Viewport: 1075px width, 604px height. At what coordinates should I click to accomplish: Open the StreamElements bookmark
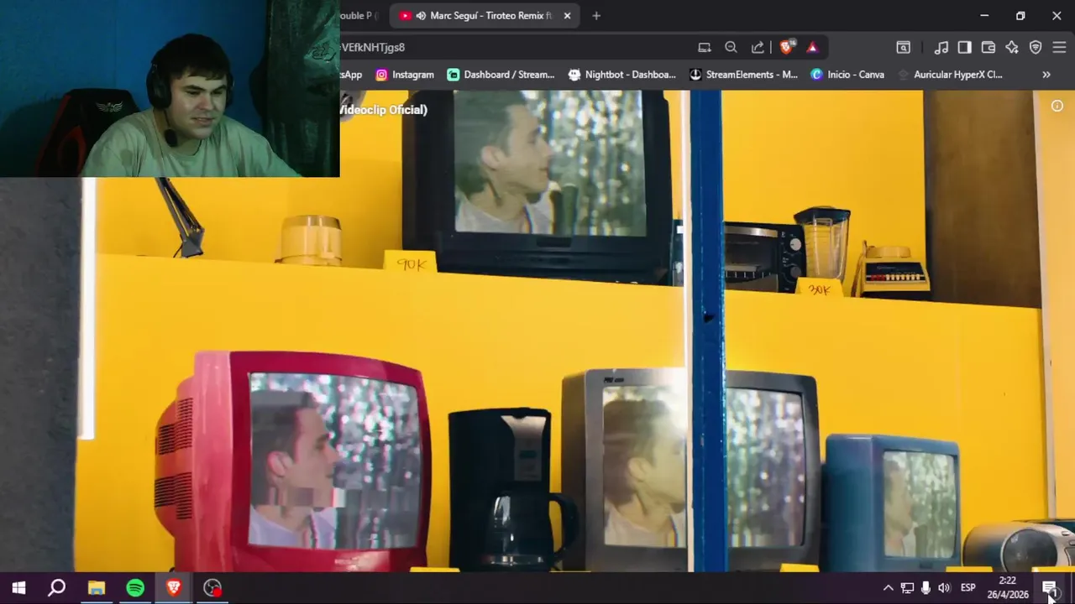[743, 75]
